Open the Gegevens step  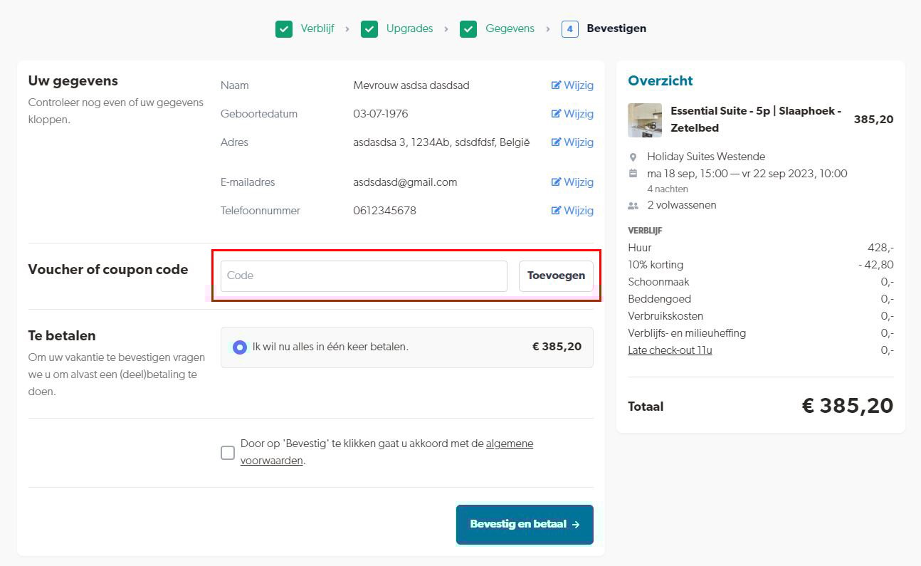[x=510, y=29]
